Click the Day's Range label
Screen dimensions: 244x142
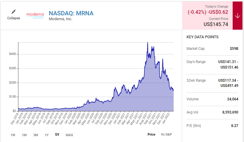click(196, 62)
